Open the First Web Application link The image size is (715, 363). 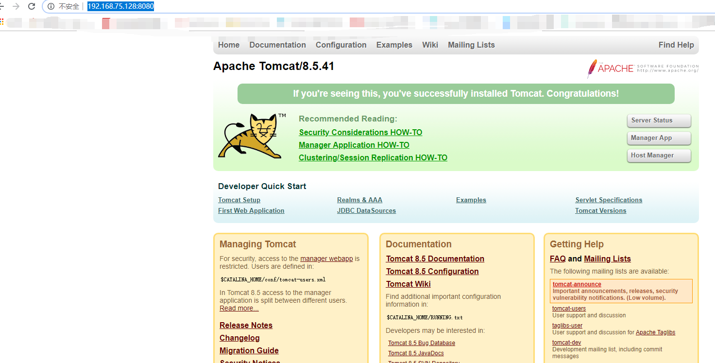pos(251,210)
